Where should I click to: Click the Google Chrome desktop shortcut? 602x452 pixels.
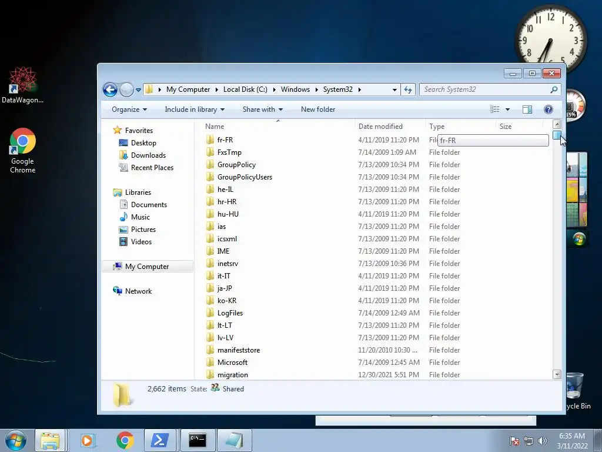[x=22, y=151]
